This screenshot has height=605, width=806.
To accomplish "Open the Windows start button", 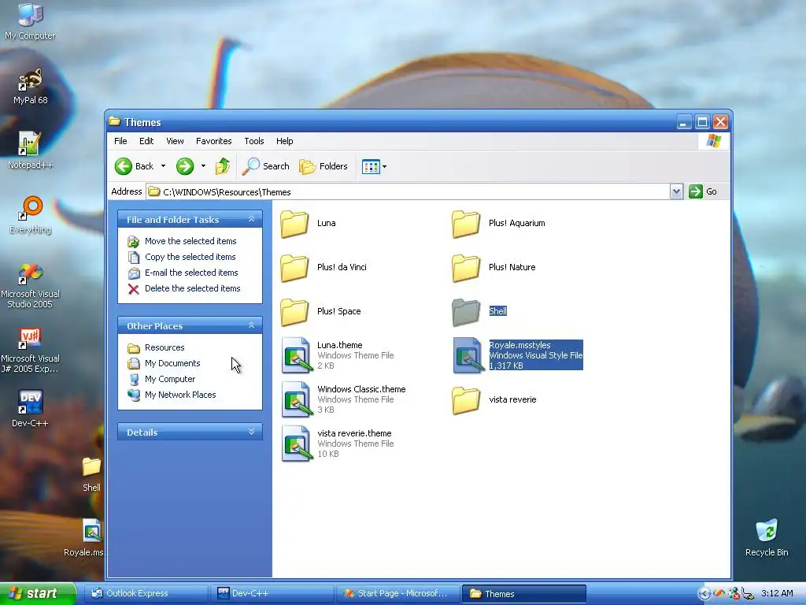I will (38, 594).
